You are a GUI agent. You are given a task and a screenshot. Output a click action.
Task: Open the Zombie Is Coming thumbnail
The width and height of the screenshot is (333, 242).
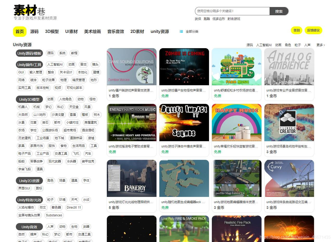pyautogui.click(x=184, y=67)
